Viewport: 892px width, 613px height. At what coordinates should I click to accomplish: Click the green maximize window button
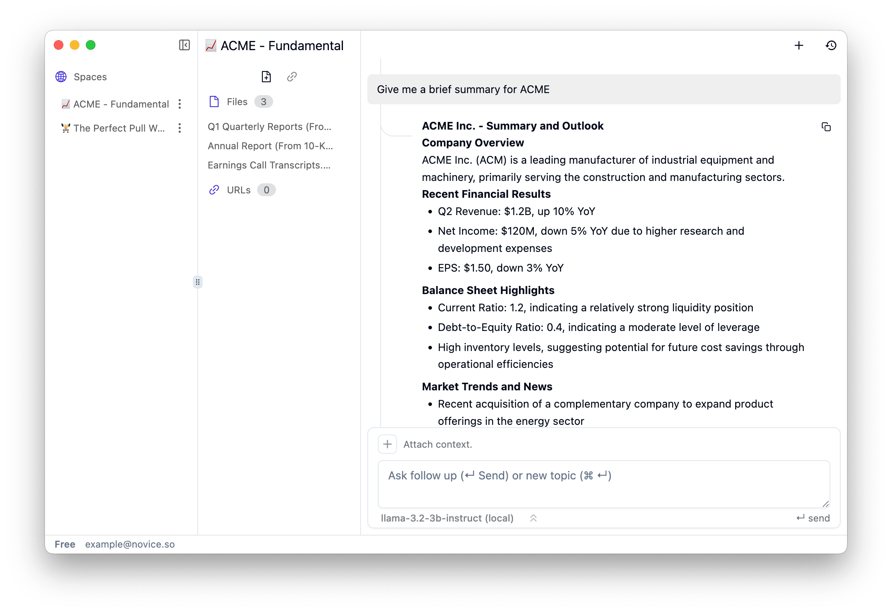point(91,45)
